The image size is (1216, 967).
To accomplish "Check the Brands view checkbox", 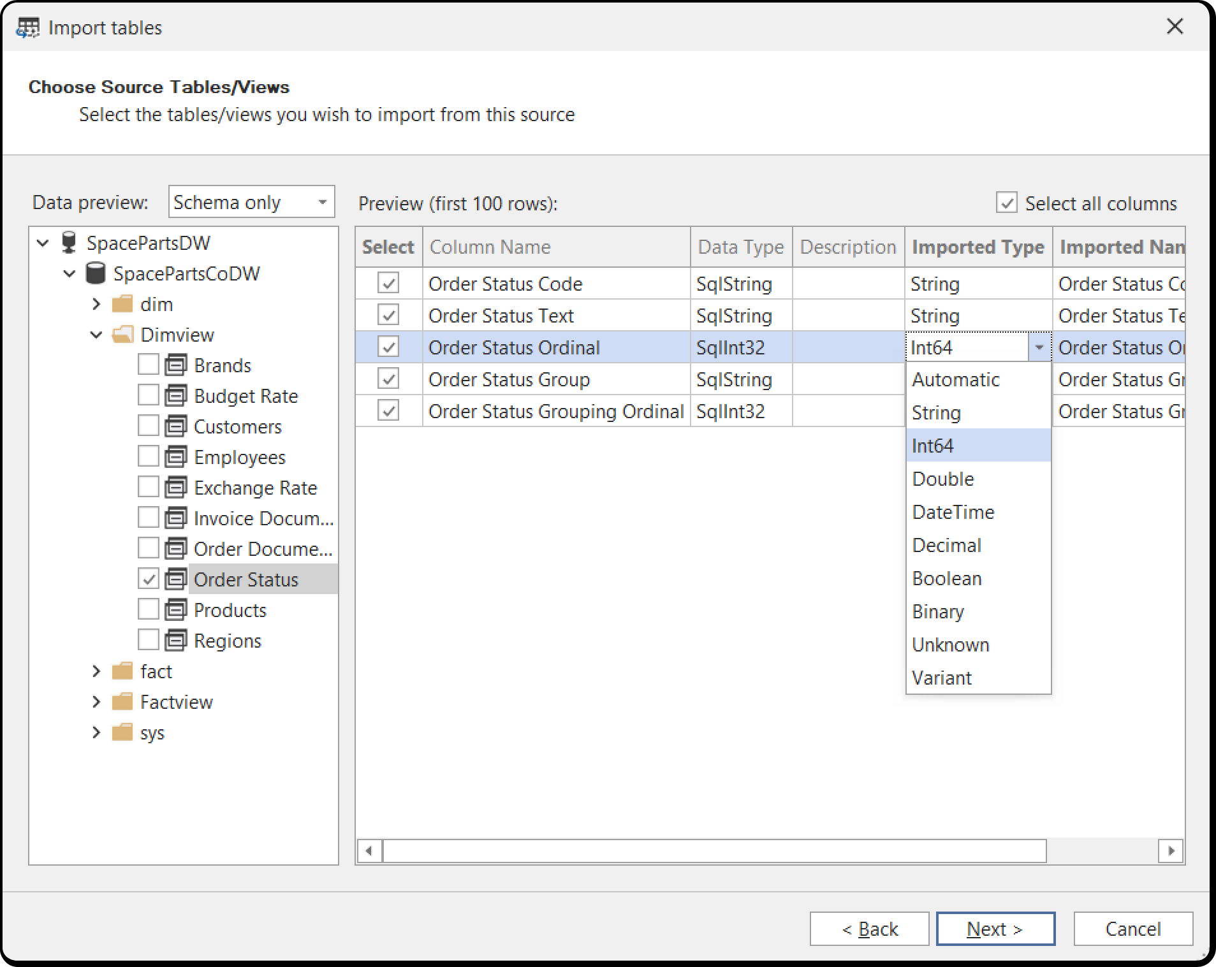I will tap(149, 365).
